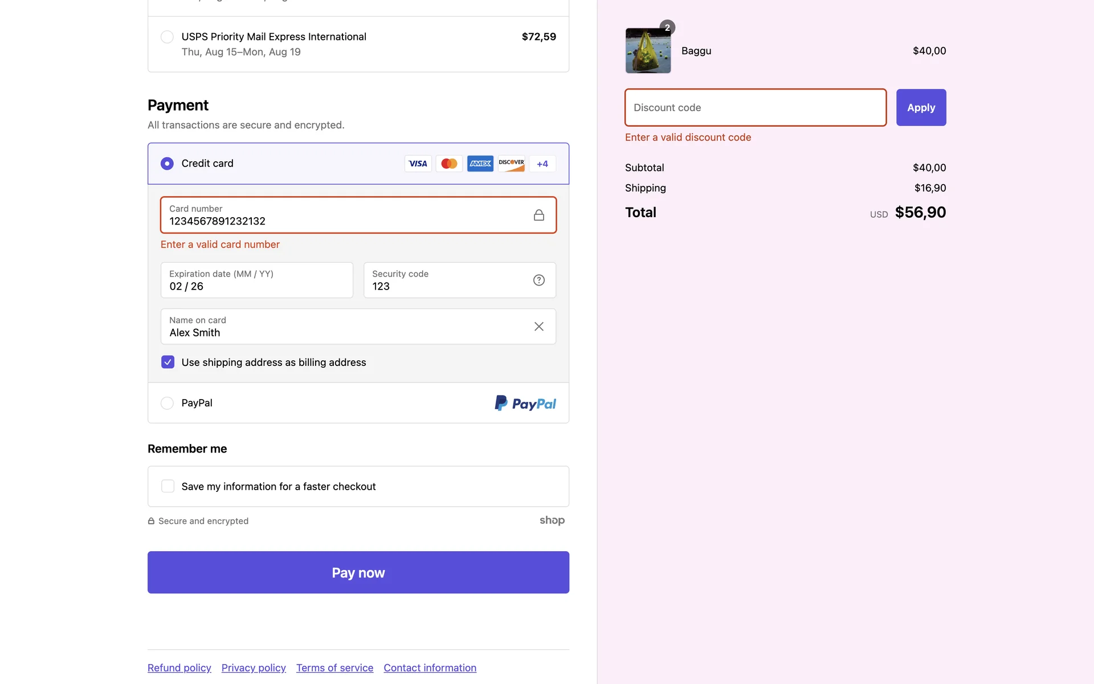Open the Refund policy link
1094x684 pixels.
click(x=179, y=667)
